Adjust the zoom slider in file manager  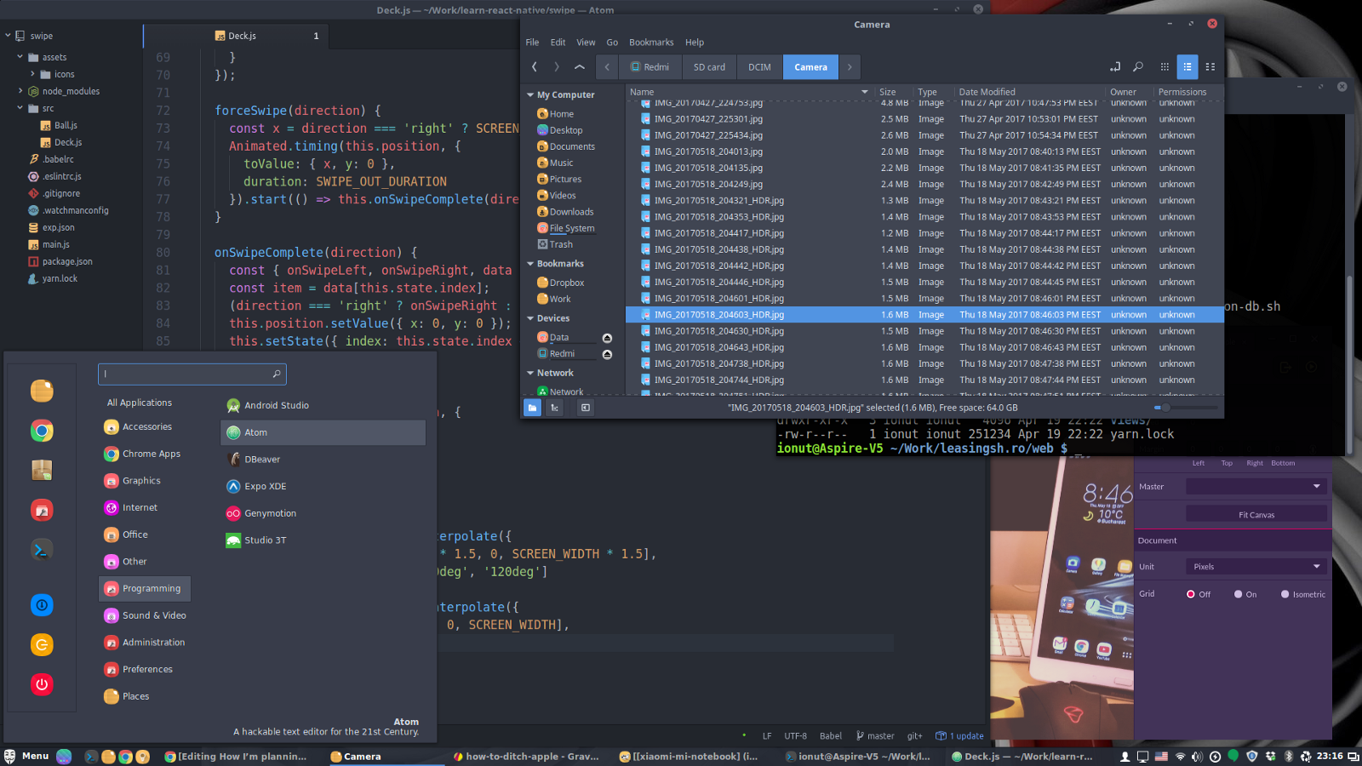tap(1167, 408)
